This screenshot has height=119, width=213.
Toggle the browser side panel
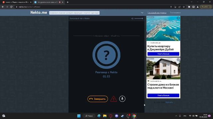pyautogui.click(x=193, y=7)
